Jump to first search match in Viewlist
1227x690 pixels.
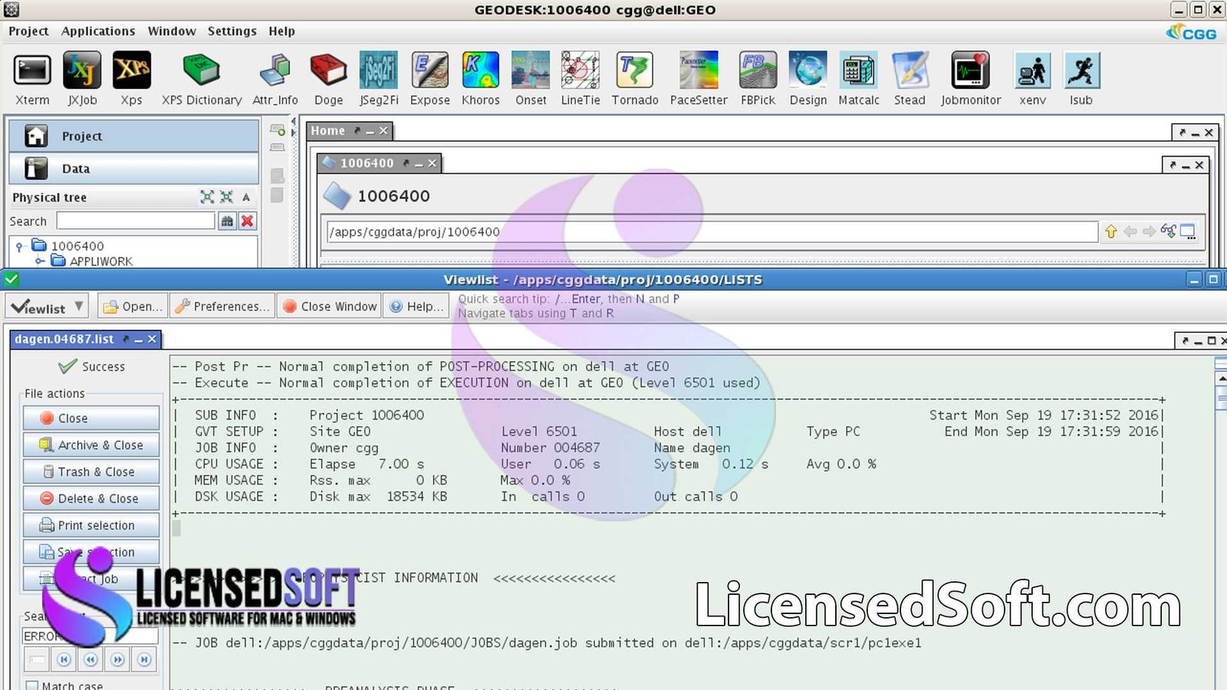point(64,659)
